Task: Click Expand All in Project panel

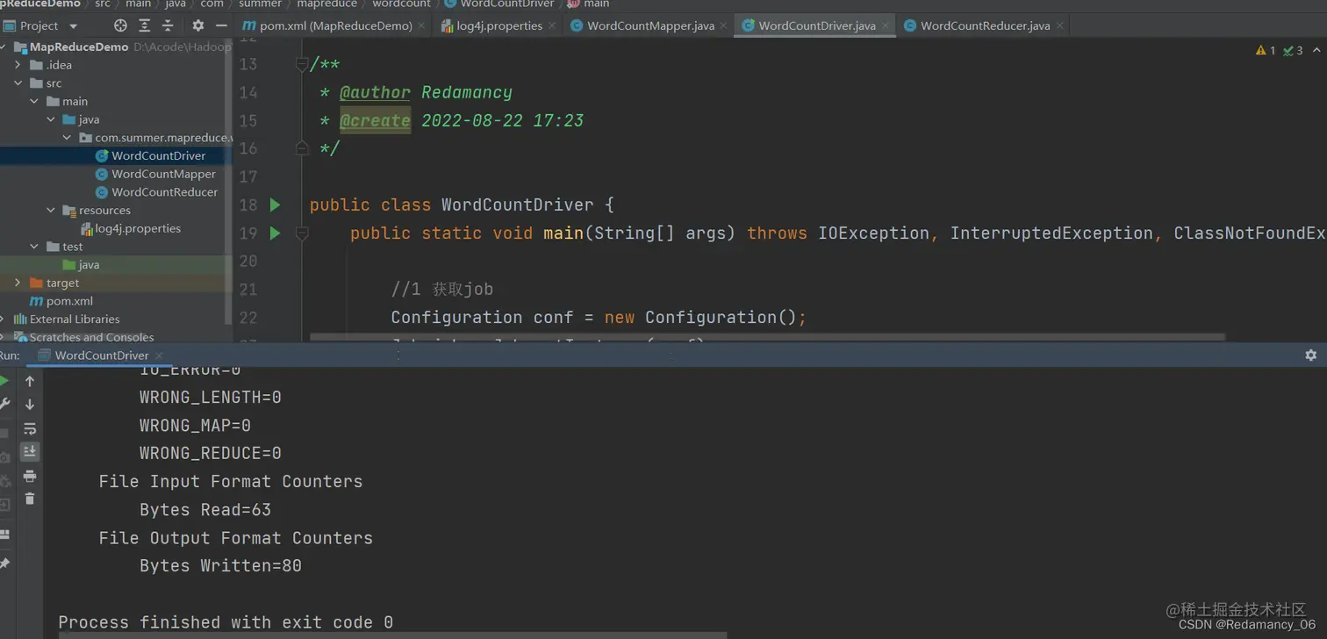Action: [x=144, y=25]
